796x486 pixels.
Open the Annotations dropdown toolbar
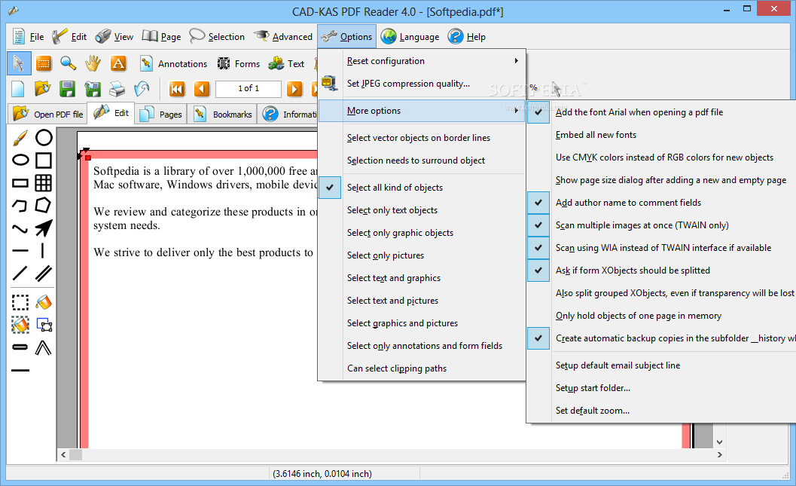click(x=174, y=63)
